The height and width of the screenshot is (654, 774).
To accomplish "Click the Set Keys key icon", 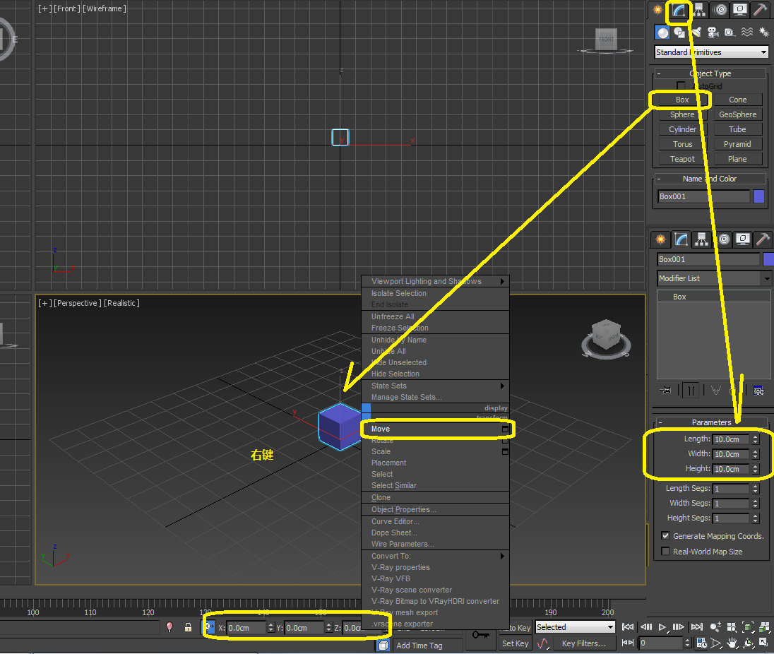I will pyautogui.click(x=481, y=635).
